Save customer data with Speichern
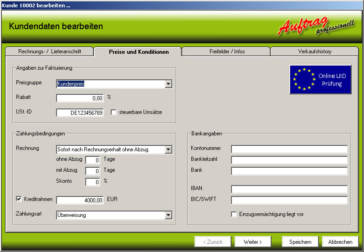The image size is (364, 252). [x=300, y=242]
